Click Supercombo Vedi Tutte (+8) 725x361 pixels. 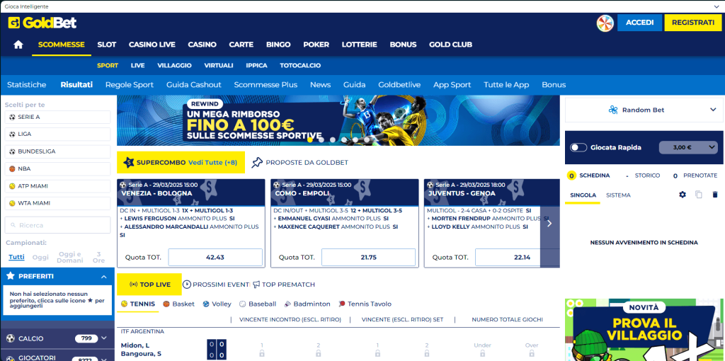tap(212, 163)
